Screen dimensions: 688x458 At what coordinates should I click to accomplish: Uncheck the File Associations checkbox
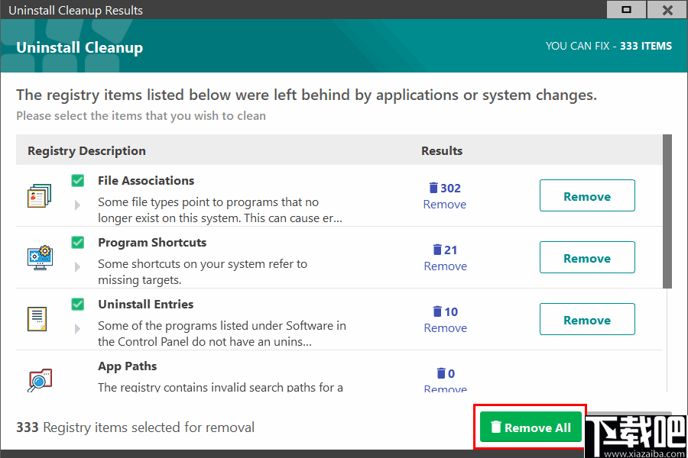click(78, 180)
